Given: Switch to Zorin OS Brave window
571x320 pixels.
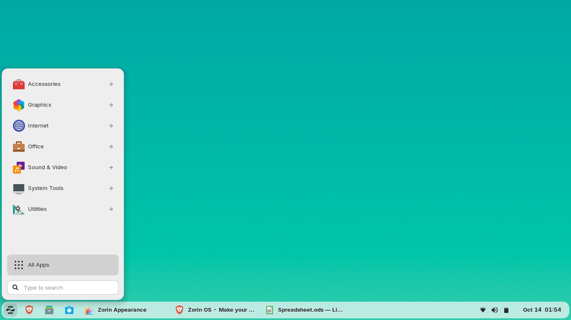Looking at the screenshot, I should pyautogui.click(x=215, y=310).
